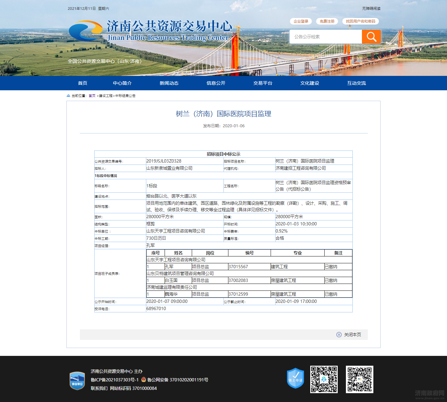Open the 无障碍阅读 accessibility link
Viewport: 447px width, 402px height.
click(371, 9)
